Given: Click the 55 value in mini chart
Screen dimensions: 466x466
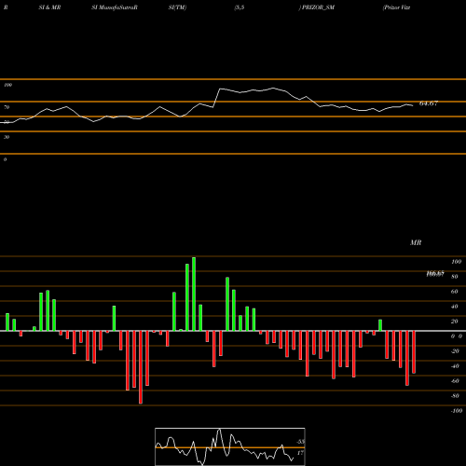Looking at the screenshot, I should coord(300,442).
